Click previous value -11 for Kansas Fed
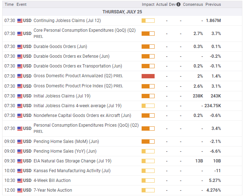Image resolution: width=246 pixels, height=196 pixels. pyautogui.click(x=217, y=171)
